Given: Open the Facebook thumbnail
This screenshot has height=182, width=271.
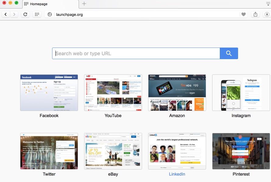Looking at the screenshot, I should point(49,93).
